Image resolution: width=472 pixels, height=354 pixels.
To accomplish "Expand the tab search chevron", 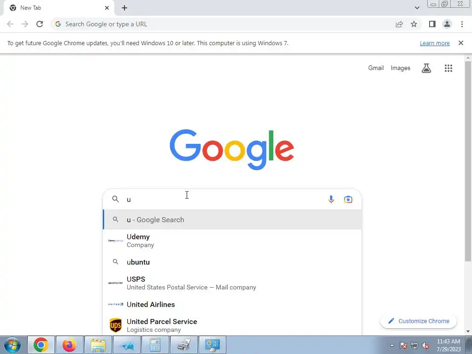I will pyautogui.click(x=417, y=8).
